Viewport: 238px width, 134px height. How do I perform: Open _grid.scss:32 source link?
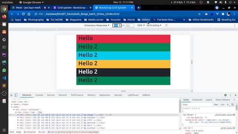point(227,128)
